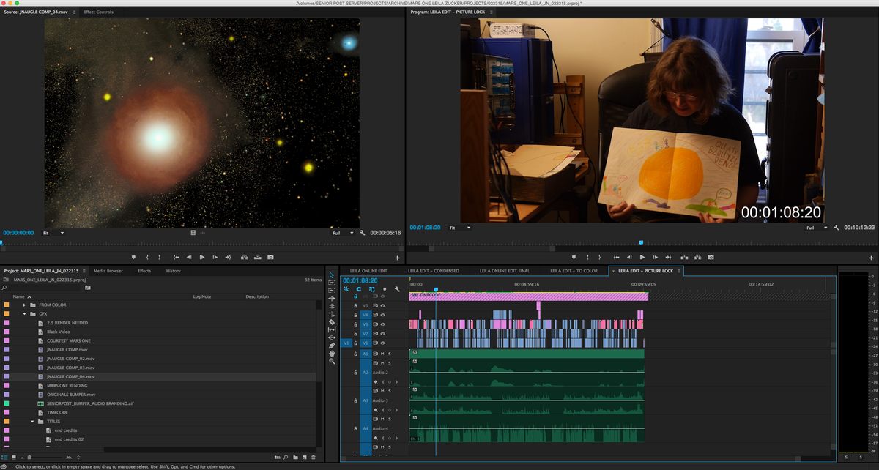Open LEILA EDIT – CONDENSED sequence tab
879x470 pixels.
pos(434,271)
